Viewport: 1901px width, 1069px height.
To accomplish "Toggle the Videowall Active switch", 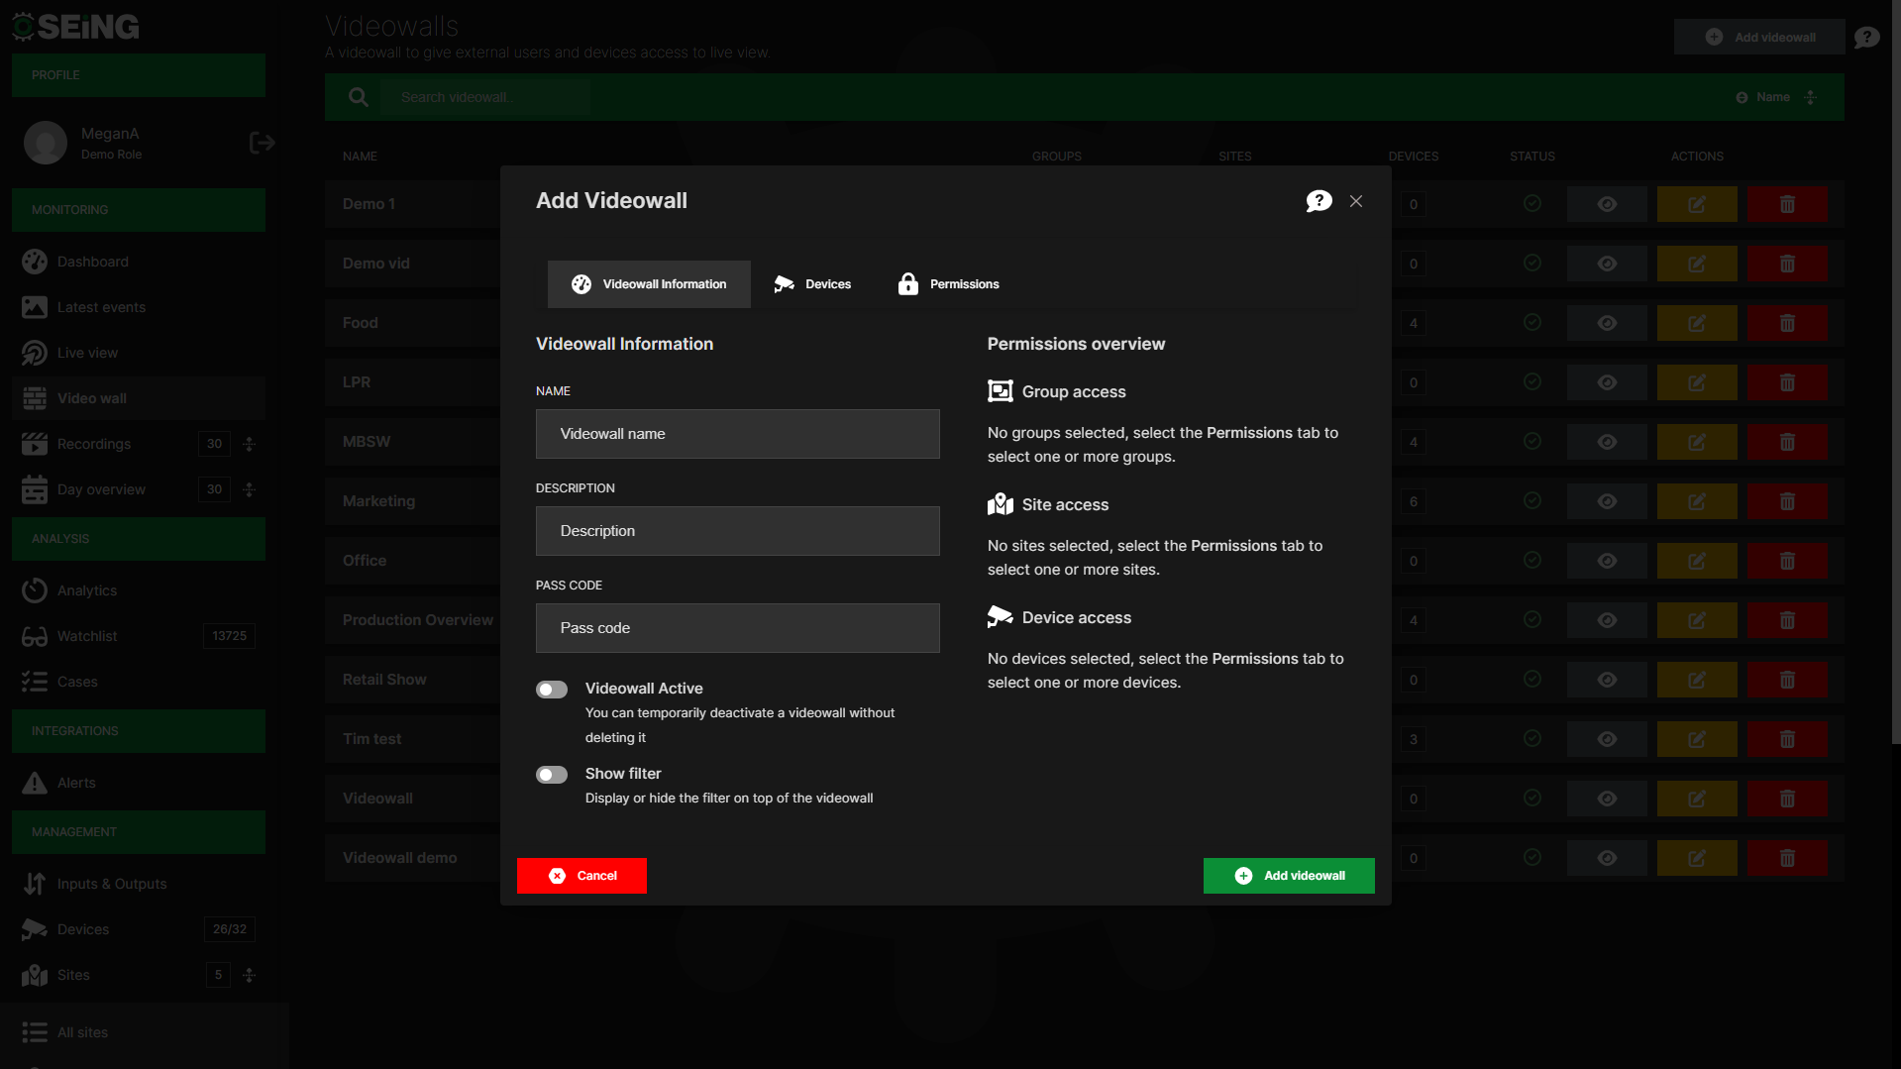I will 552,690.
